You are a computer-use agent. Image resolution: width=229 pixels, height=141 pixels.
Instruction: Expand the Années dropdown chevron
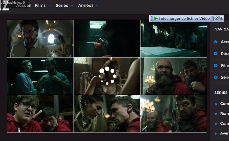97,6
